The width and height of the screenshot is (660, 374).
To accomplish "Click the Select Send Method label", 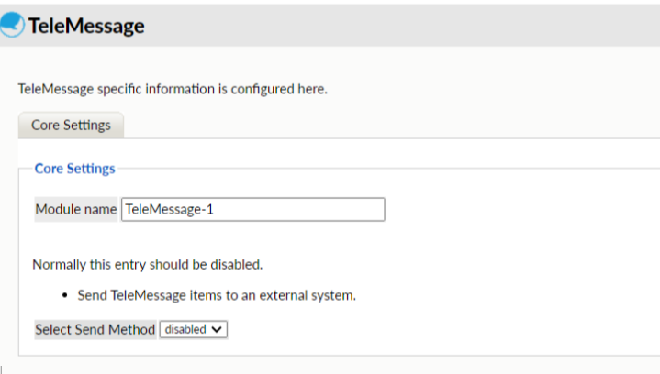I will click(95, 329).
